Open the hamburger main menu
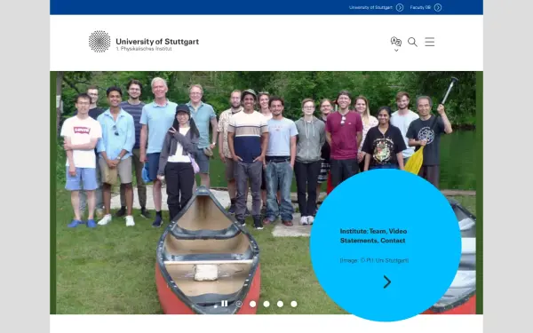The image size is (533, 333). point(430,42)
